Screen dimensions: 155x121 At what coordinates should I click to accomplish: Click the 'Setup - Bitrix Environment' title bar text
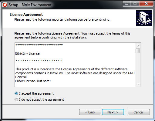tap(30, 5)
